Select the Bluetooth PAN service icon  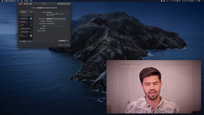click(31, 19)
